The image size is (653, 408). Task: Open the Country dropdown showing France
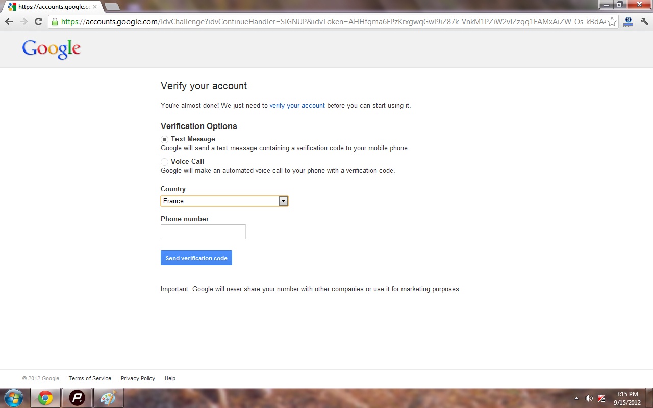point(224,201)
